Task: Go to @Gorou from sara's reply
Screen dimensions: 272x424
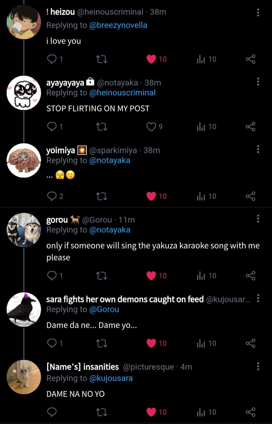Action: point(104,309)
